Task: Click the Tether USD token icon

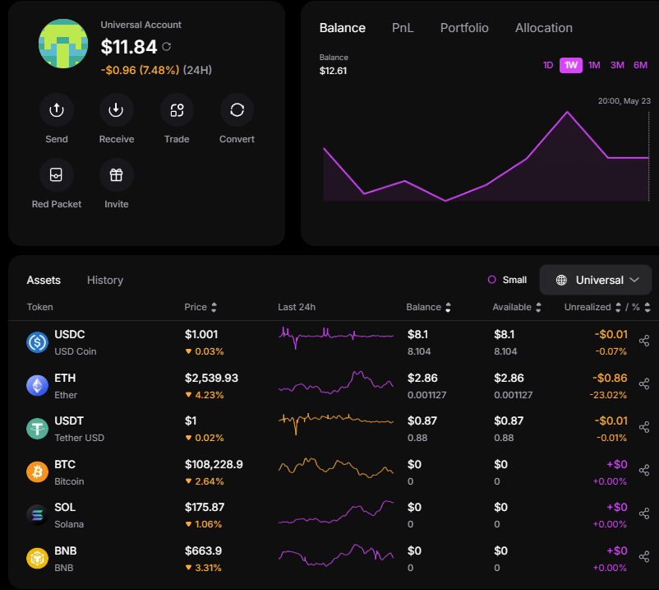Action: point(38,429)
